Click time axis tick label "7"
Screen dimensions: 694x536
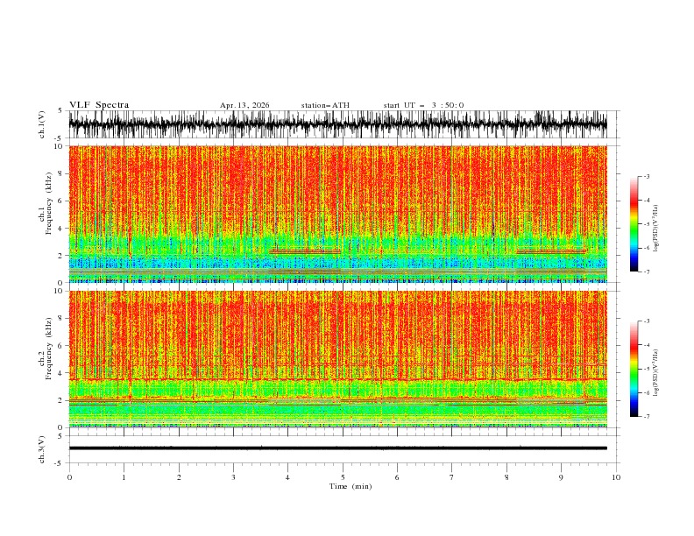452,477
